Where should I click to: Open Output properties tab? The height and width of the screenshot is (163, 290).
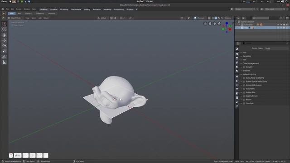tap(237, 58)
